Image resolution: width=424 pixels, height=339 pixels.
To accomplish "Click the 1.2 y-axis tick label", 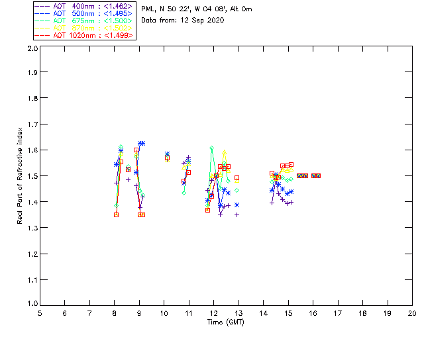I will (x=32, y=254).
